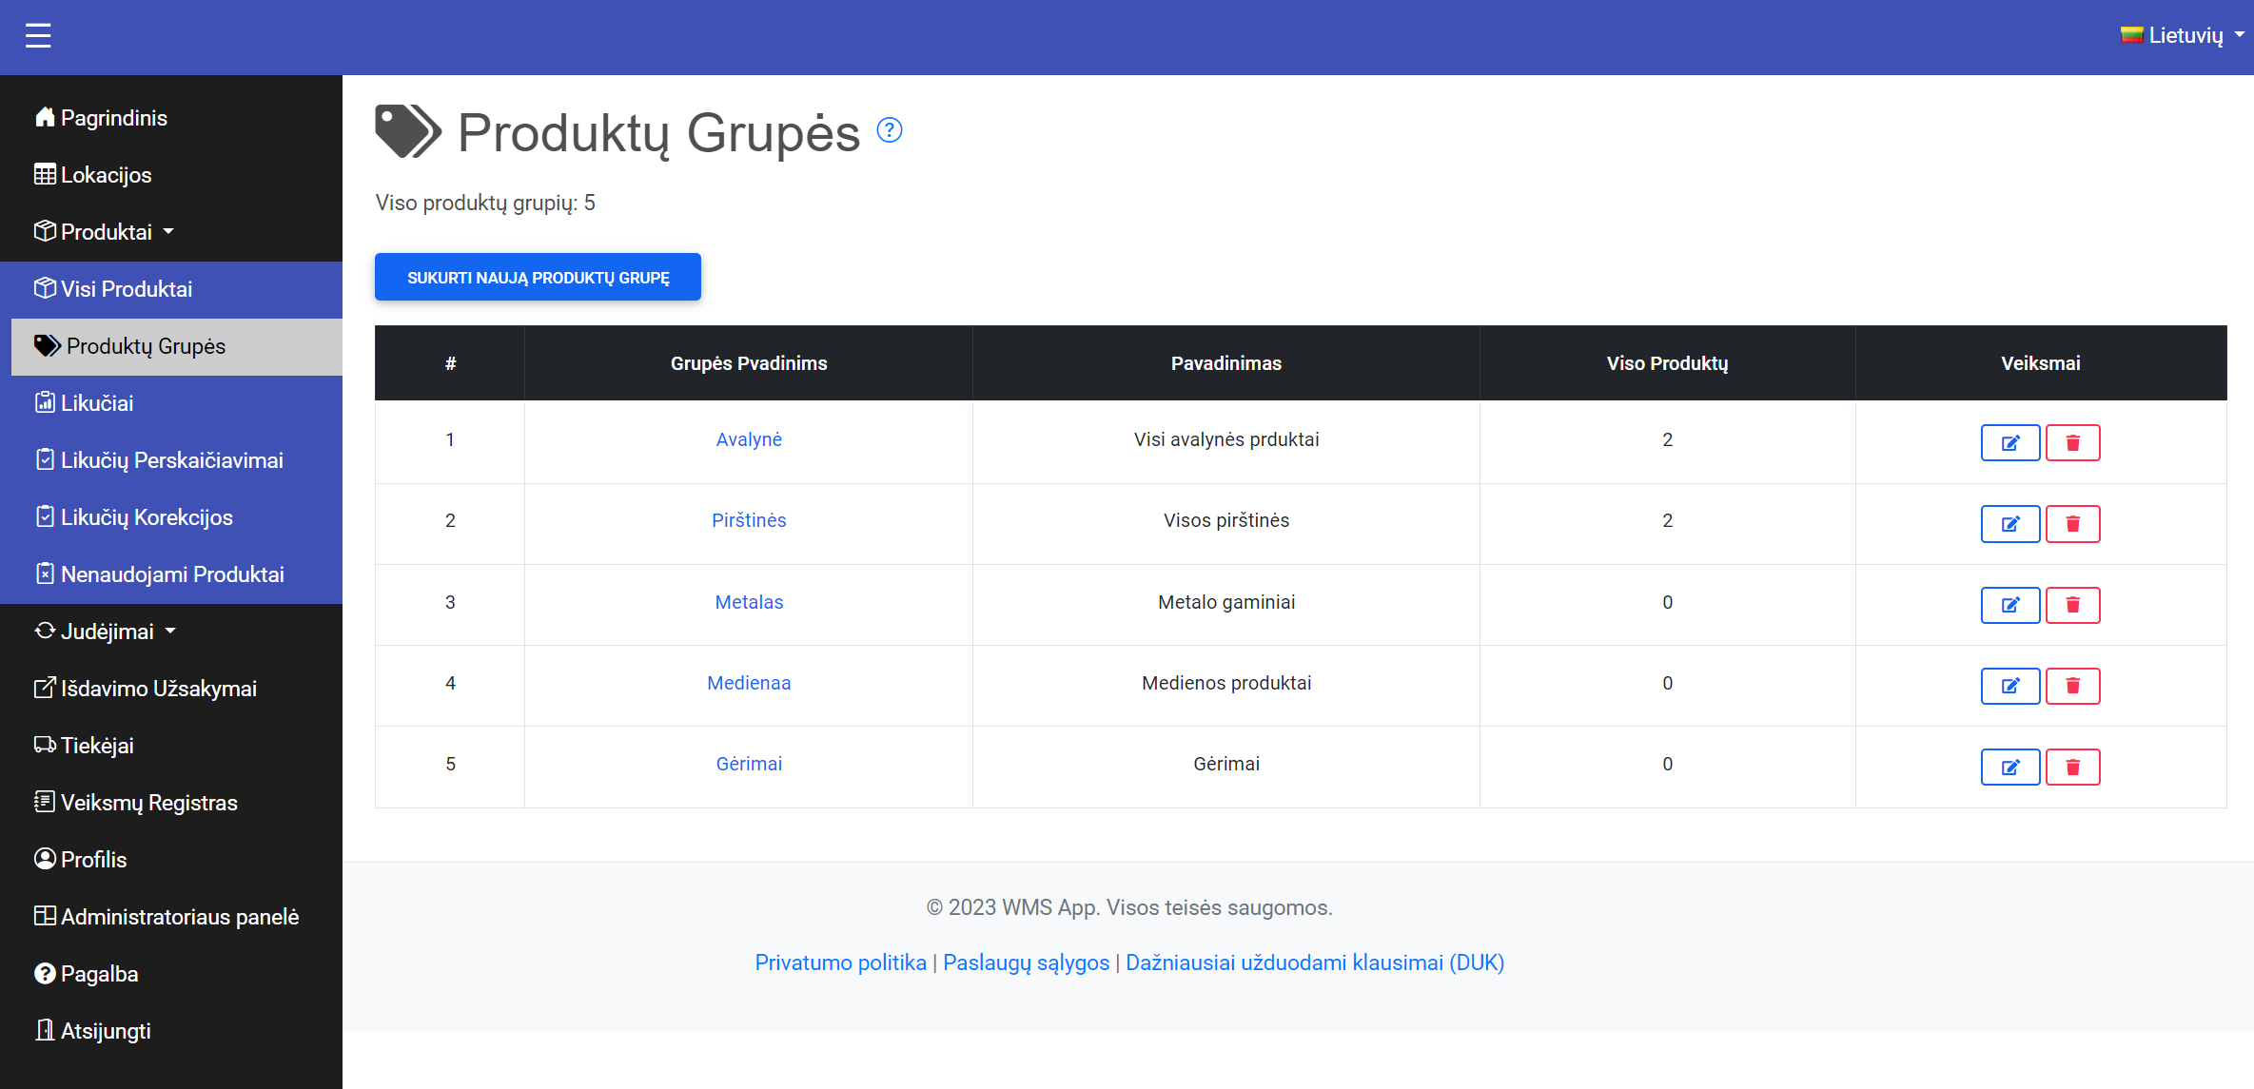Click the hamburger menu icon
The height and width of the screenshot is (1089, 2254).
(38, 36)
